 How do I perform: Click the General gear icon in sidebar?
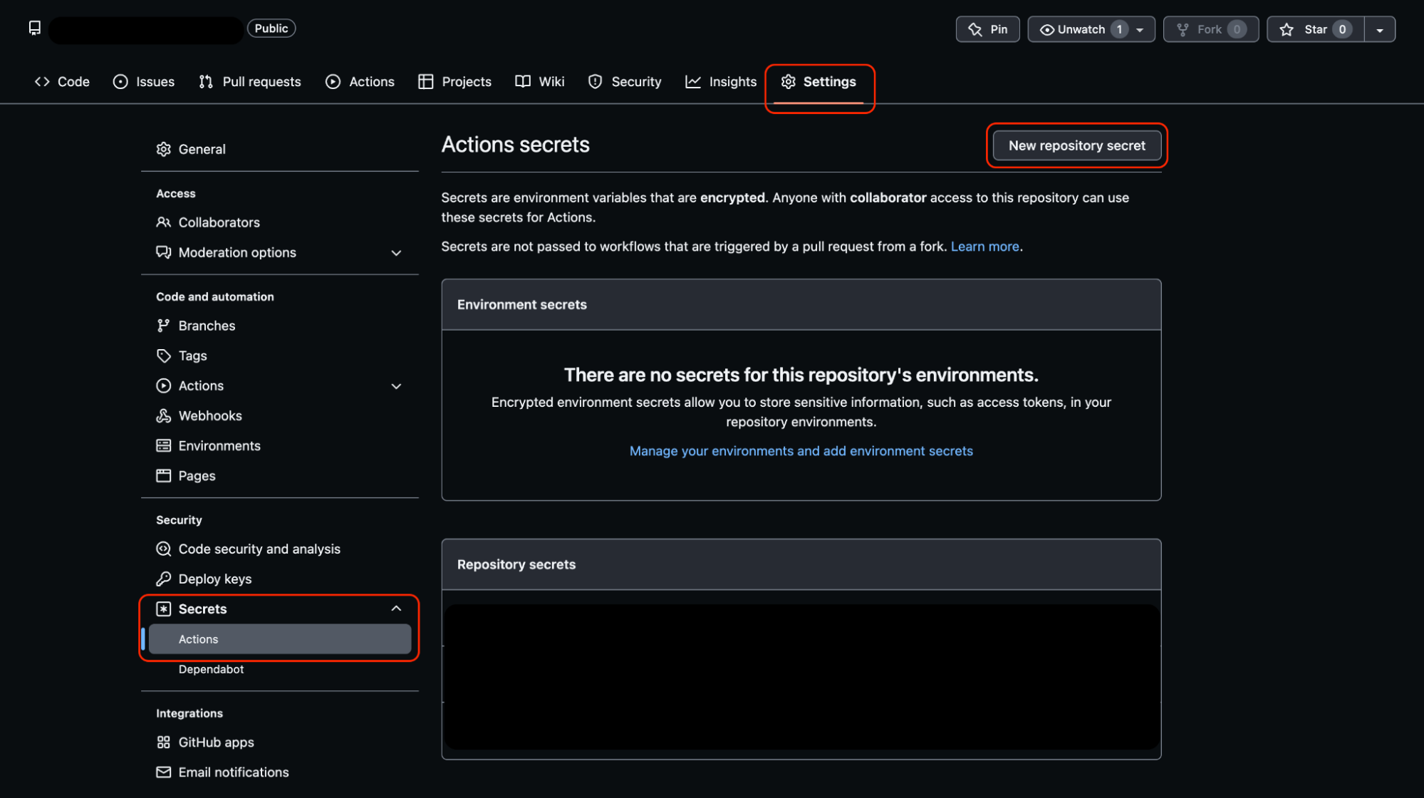(164, 149)
